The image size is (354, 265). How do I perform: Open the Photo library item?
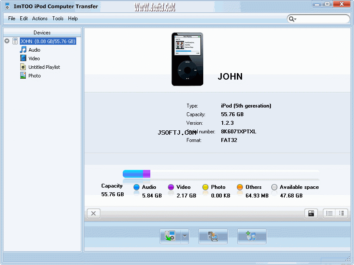click(x=34, y=76)
